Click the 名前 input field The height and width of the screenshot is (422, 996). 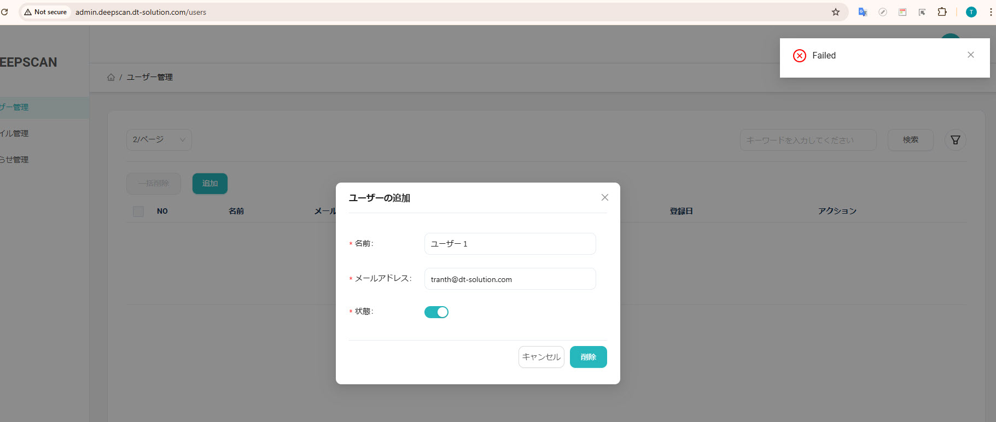[509, 244]
